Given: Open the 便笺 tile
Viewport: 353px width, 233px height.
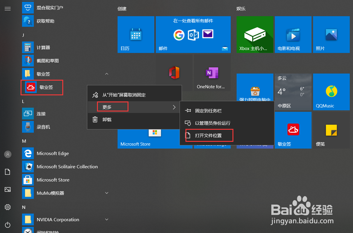Looking at the screenshot, I should 331,130.
